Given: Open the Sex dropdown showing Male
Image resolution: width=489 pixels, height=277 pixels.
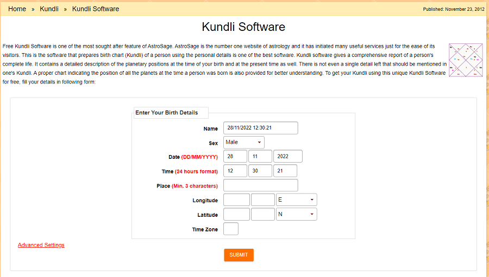Looking at the screenshot, I should tap(243, 142).
